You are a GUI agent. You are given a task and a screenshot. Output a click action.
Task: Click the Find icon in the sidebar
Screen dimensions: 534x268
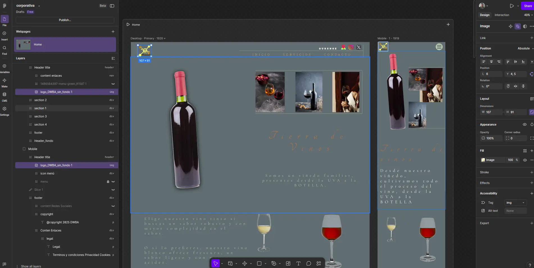4,49
